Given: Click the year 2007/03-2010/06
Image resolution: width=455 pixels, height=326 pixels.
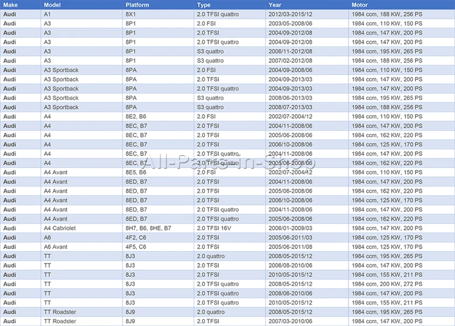Looking at the screenshot, I should (290, 321).
